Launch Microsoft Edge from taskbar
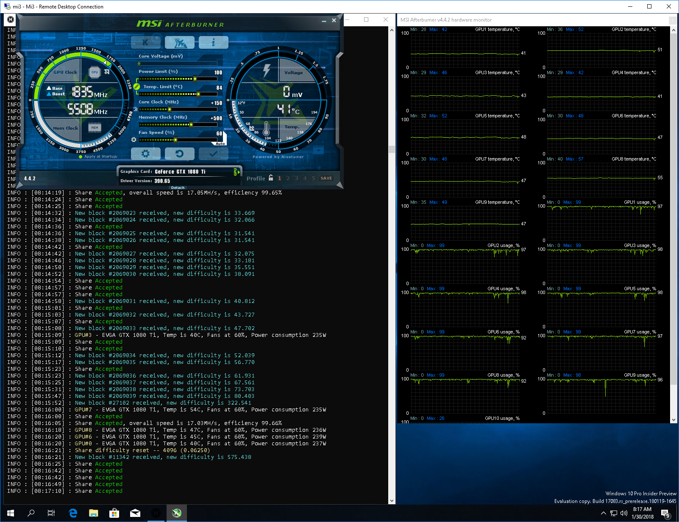 coord(73,513)
